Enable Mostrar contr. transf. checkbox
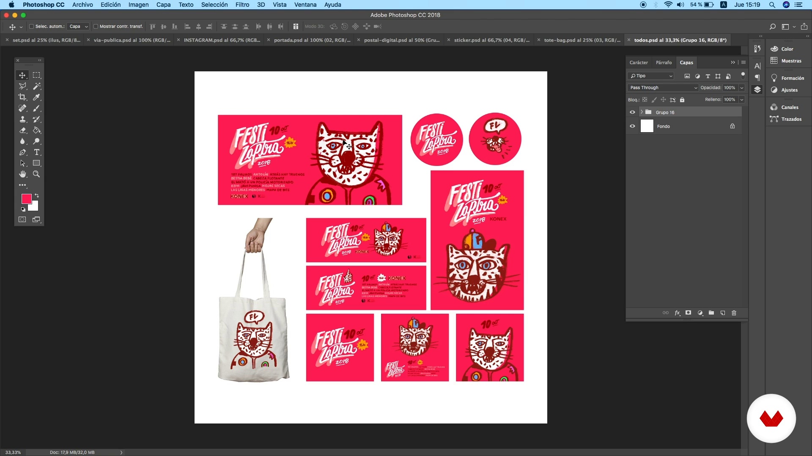 coord(96,26)
